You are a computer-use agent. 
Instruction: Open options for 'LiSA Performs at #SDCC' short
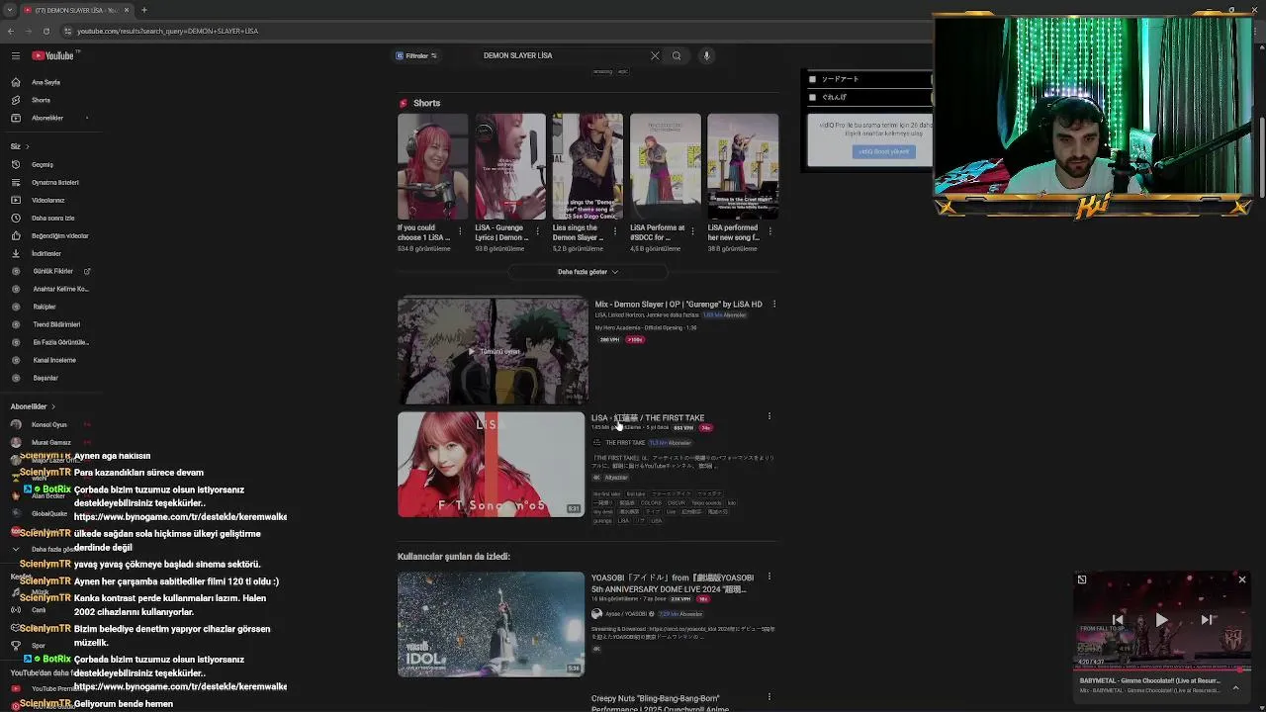pyautogui.click(x=693, y=231)
